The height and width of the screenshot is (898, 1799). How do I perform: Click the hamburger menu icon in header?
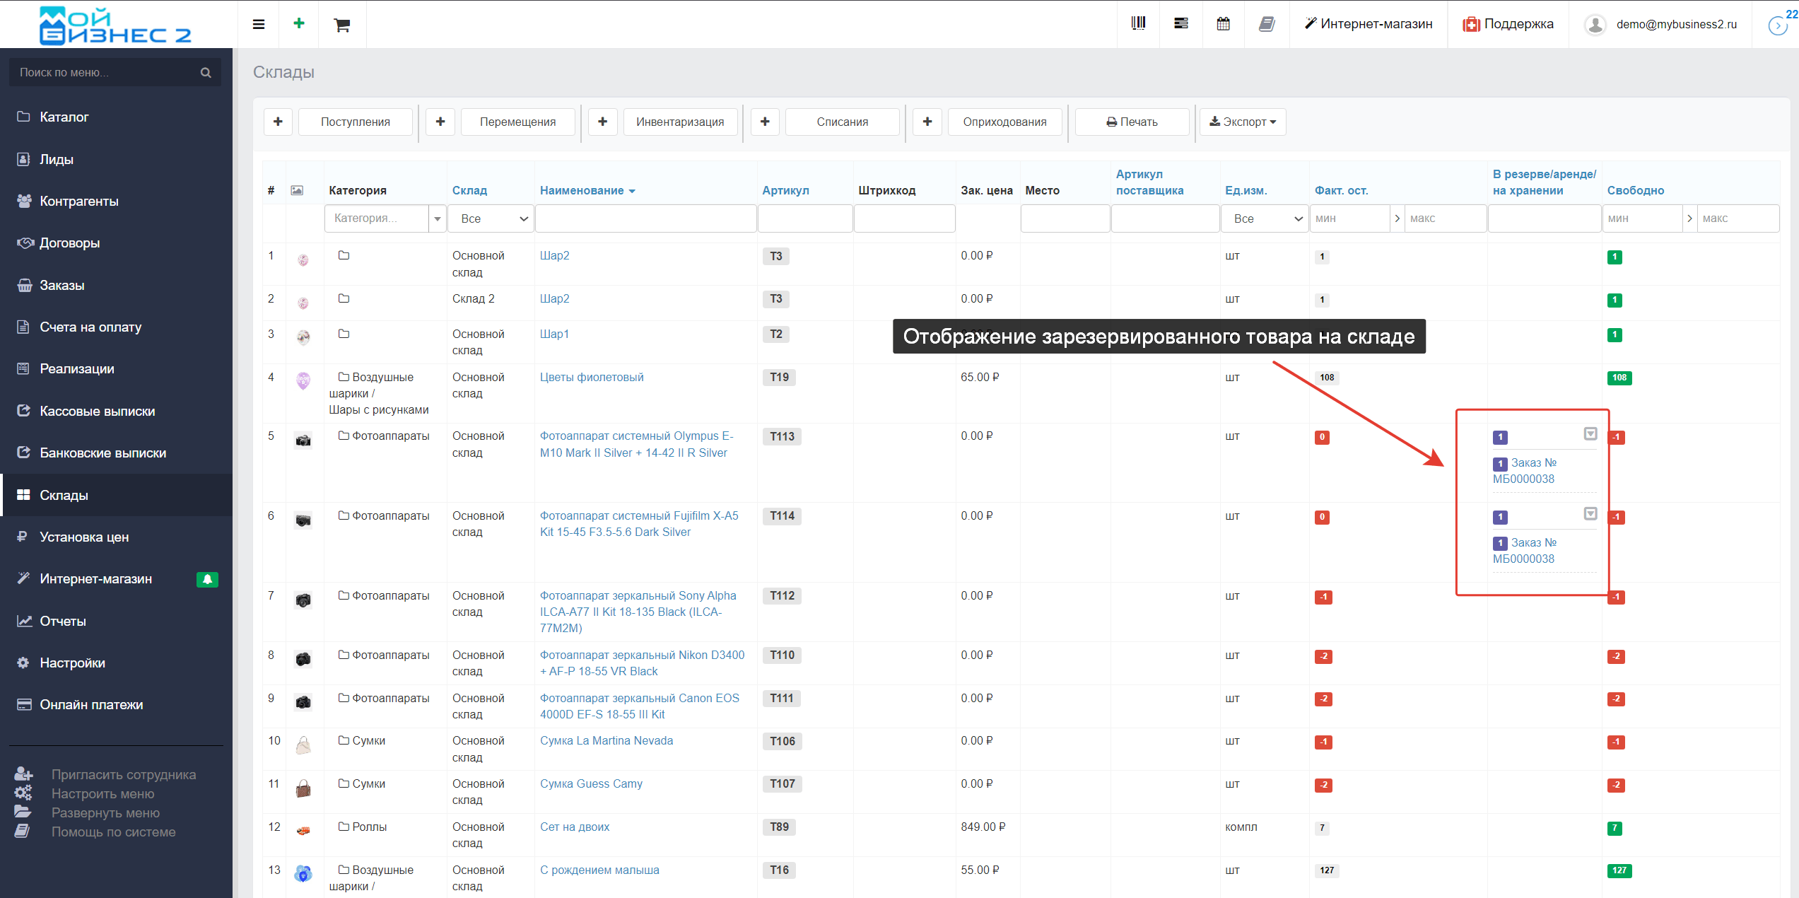point(259,24)
